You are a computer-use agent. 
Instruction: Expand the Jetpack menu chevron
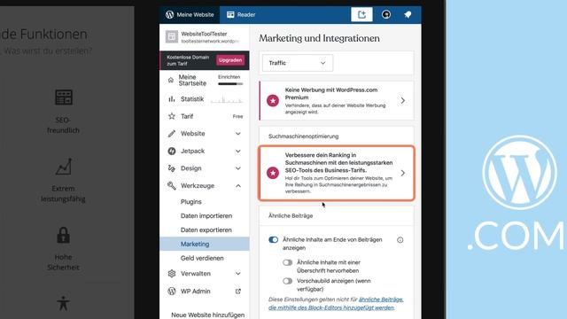[238, 151]
